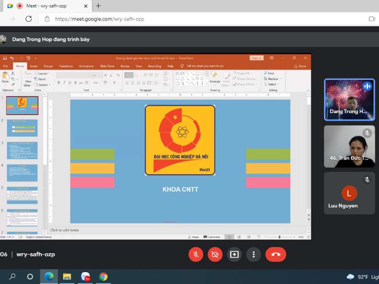This screenshot has width=379, height=284.
Task: Click the Dang Trong Hop video tile
Action: click(x=349, y=99)
